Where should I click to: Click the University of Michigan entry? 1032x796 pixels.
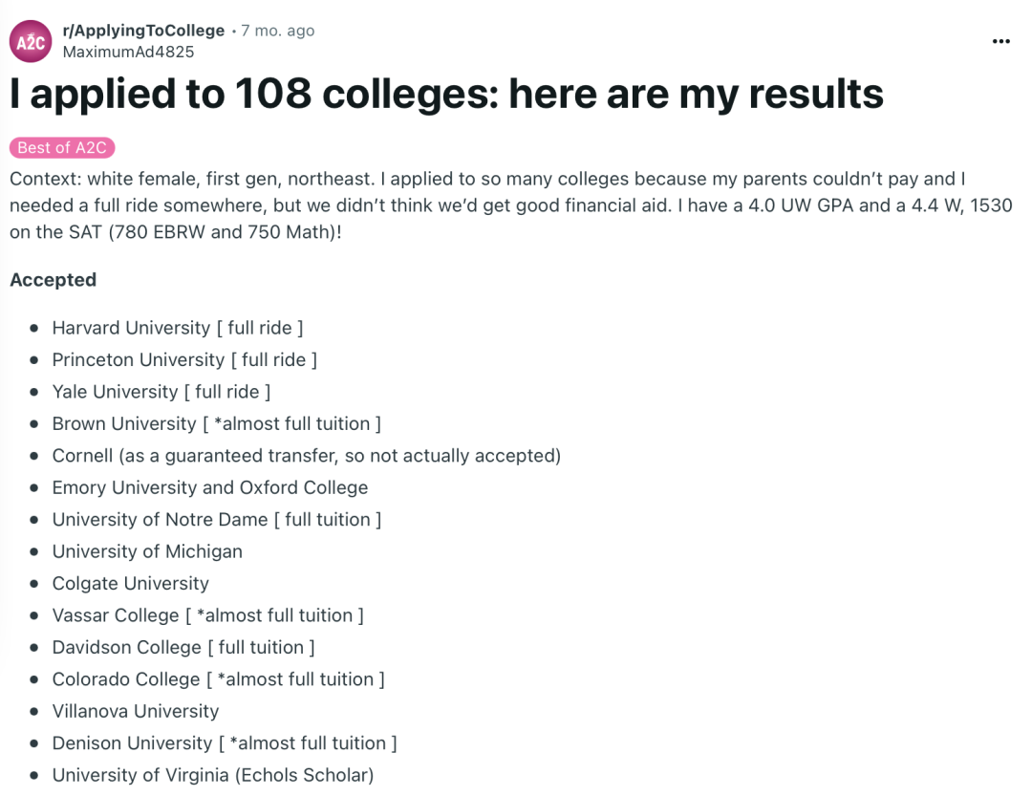147,551
